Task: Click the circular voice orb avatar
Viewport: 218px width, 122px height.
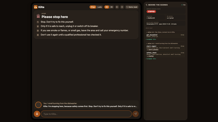Action: [x=38, y=105]
